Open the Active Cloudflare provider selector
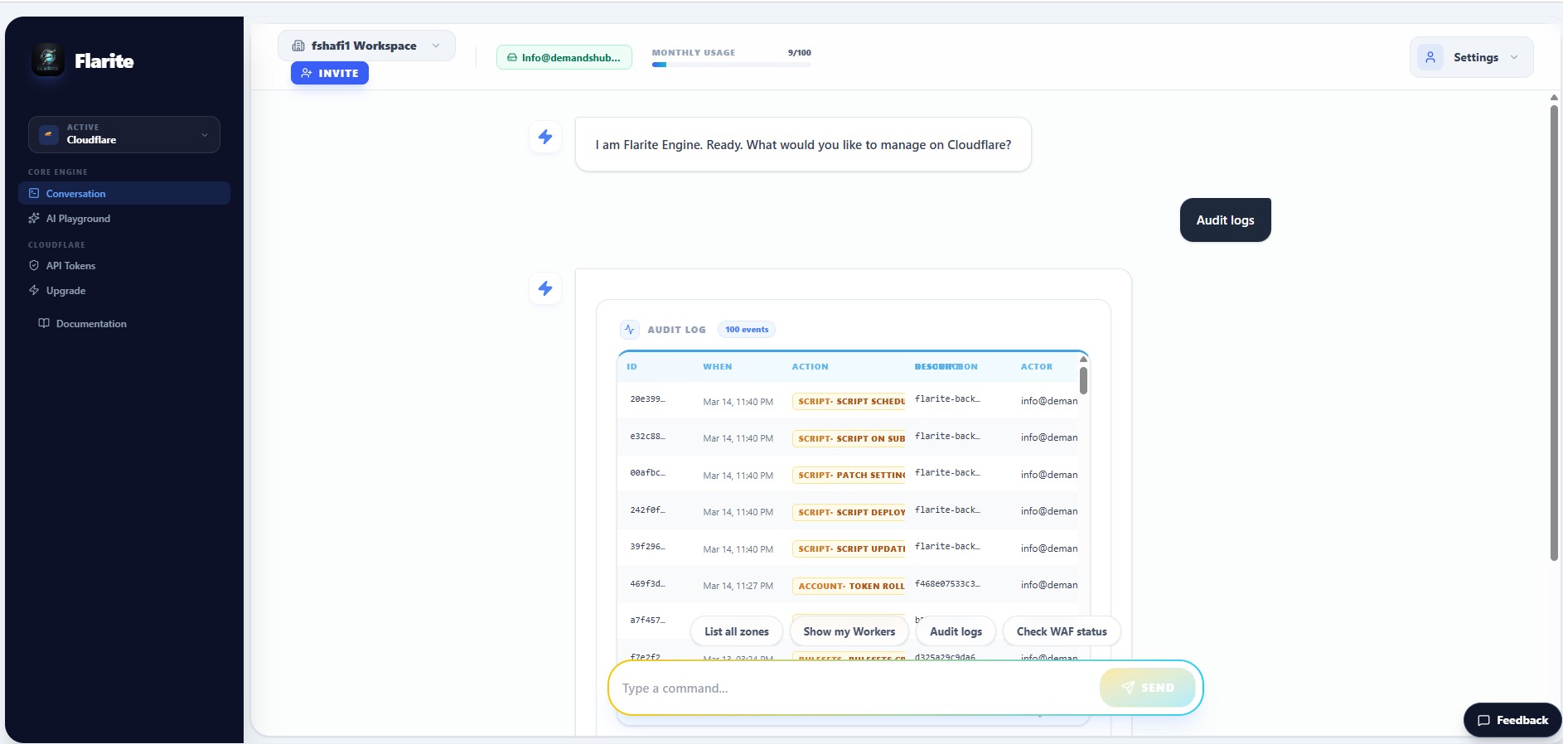Screen dimensions: 1563x744 pos(124,135)
